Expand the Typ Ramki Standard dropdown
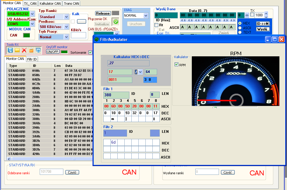 pos(66,17)
